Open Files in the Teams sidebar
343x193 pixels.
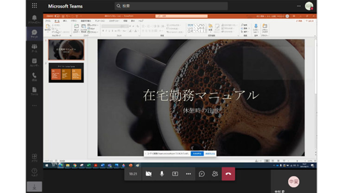[34, 91]
